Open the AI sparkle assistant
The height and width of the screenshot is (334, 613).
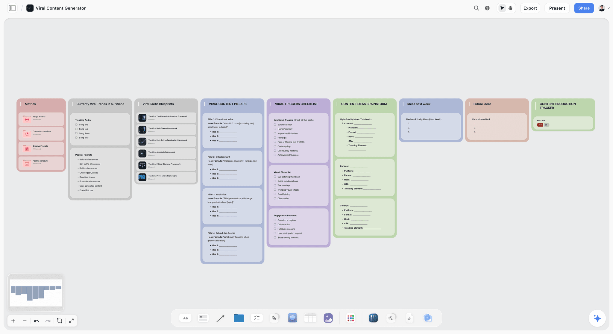pos(597,318)
